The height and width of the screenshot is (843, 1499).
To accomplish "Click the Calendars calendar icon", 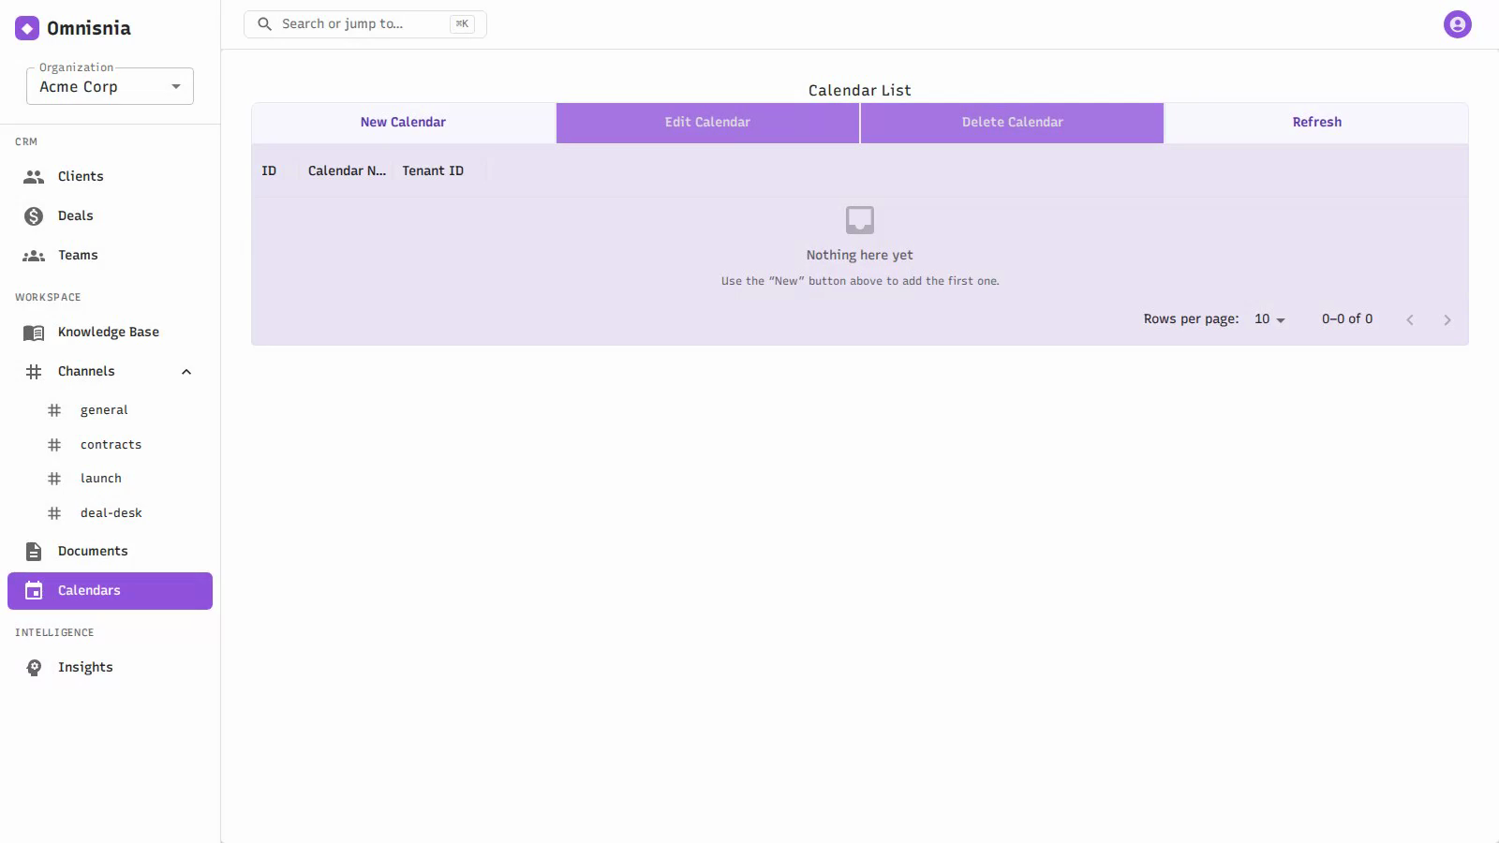I will coord(34,591).
